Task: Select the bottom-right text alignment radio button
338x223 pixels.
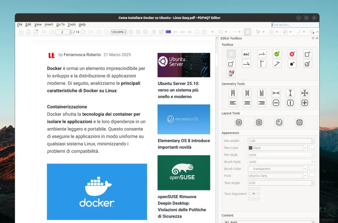Action: click(258, 199)
